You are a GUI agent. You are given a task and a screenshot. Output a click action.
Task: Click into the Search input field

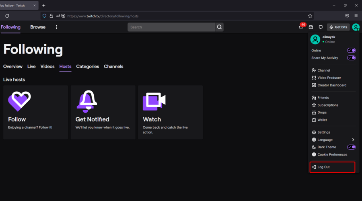click(171, 27)
